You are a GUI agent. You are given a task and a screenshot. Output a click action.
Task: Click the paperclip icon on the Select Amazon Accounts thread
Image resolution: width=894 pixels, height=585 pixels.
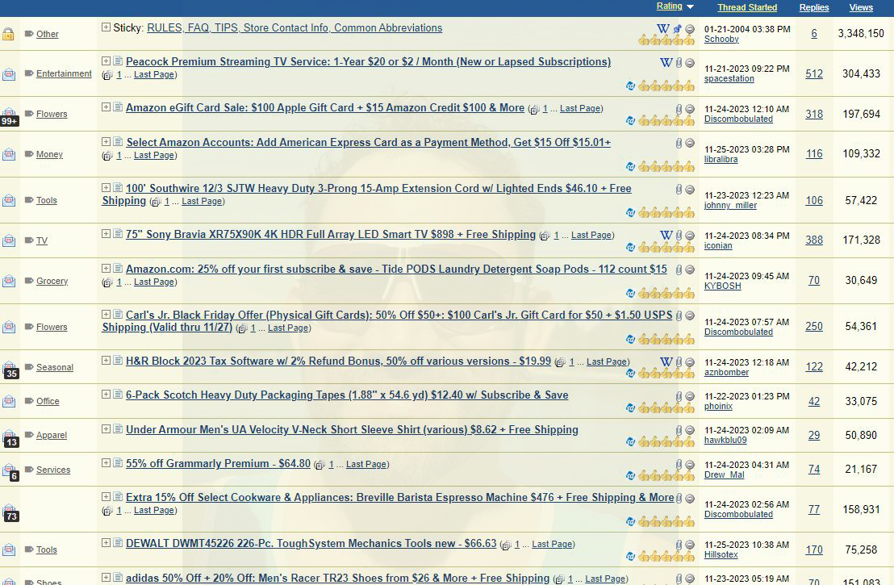[x=679, y=143]
